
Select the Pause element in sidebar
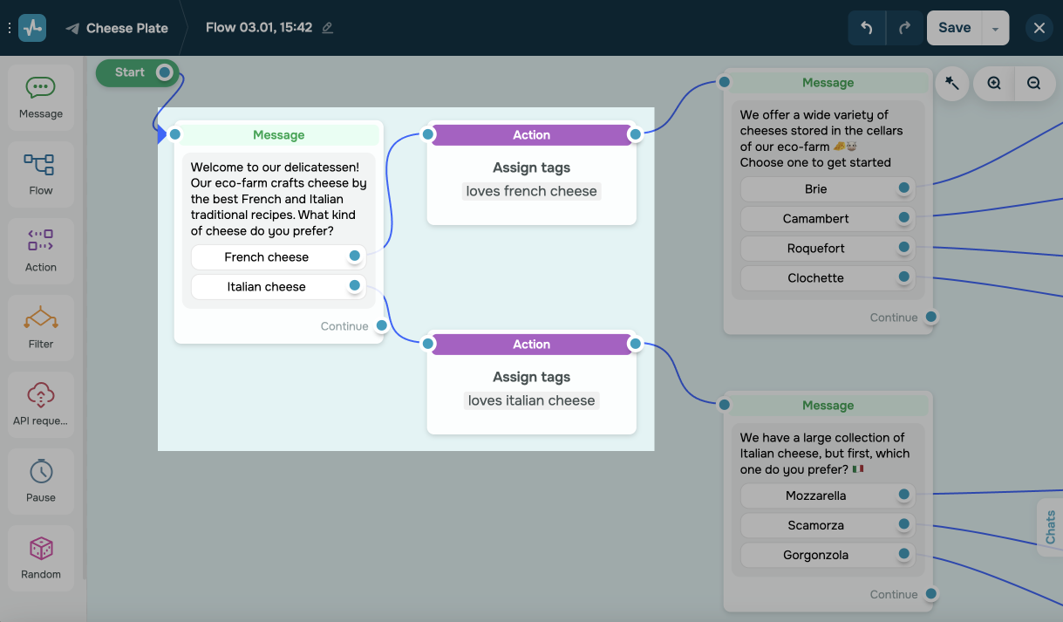[x=41, y=482]
